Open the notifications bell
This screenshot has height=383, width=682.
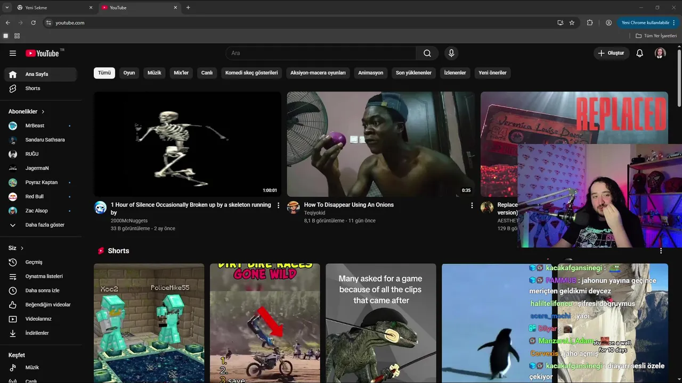[640, 53]
